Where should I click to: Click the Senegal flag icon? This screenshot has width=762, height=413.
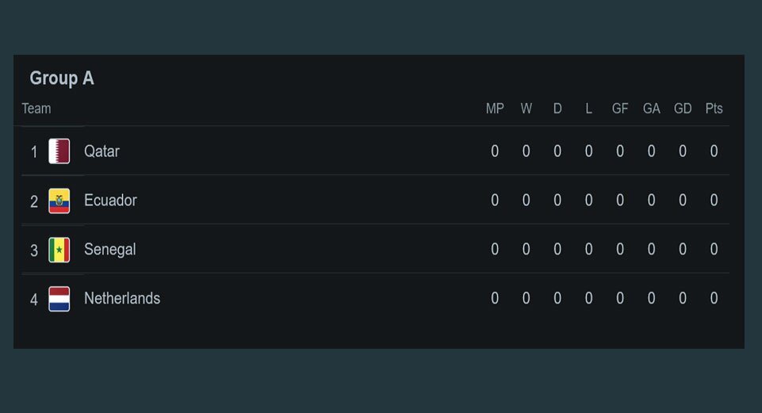point(59,250)
